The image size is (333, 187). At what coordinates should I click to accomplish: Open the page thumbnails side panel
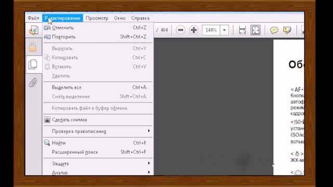tap(33, 64)
